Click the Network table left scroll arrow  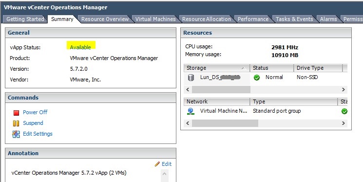[188, 123]
